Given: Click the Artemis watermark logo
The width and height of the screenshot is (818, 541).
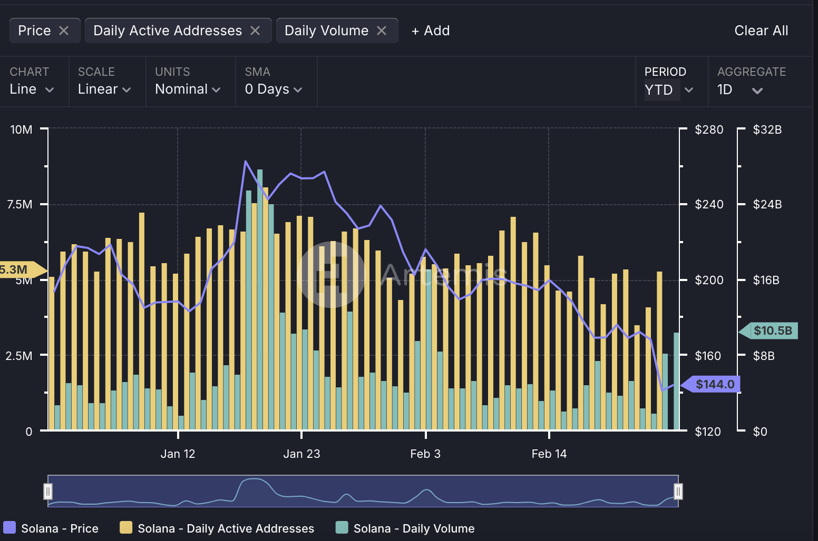Looking at the screenshot, I should point(332,274).
